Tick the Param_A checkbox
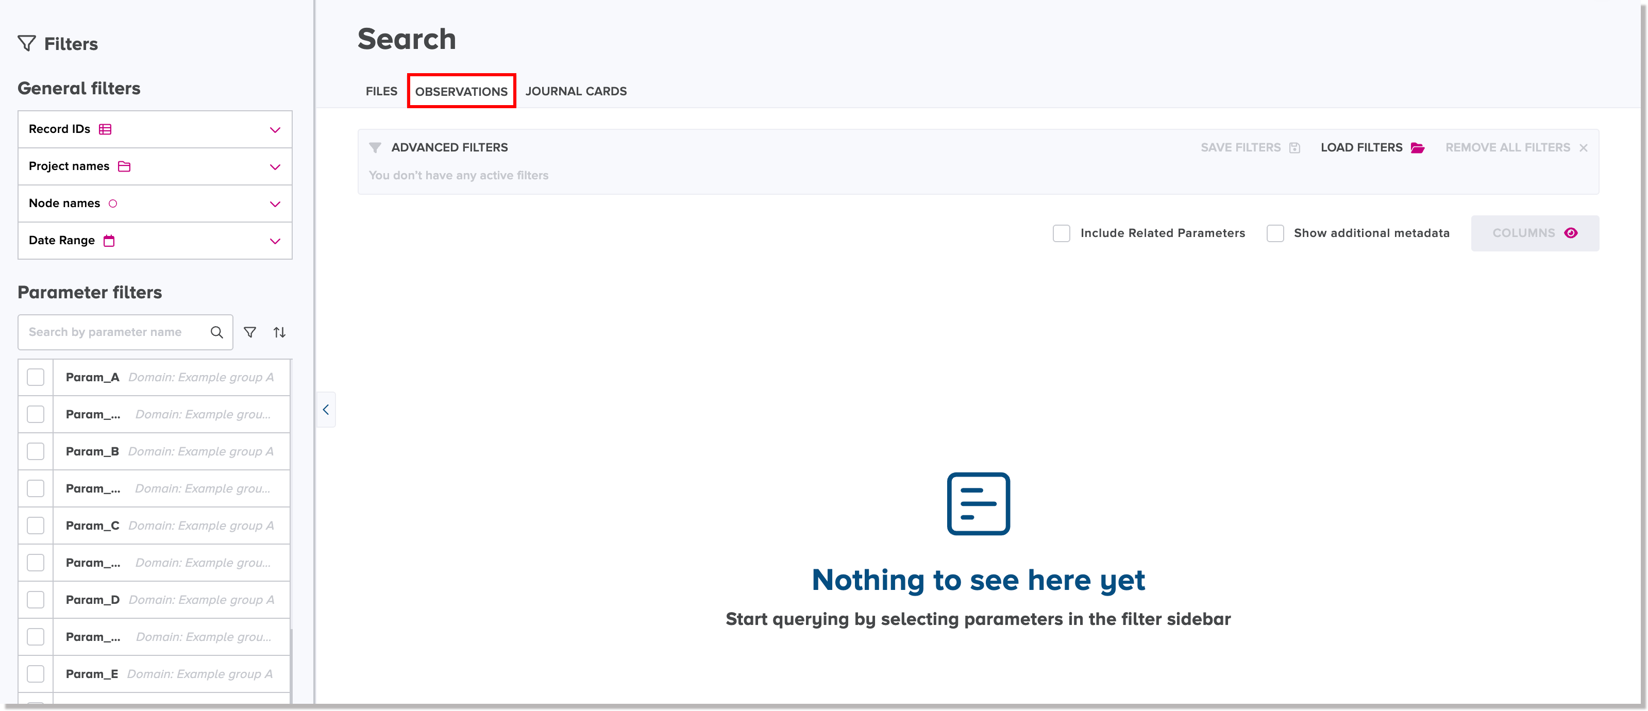Screen dimensions: 1648x711 click(x=36, y=377)
